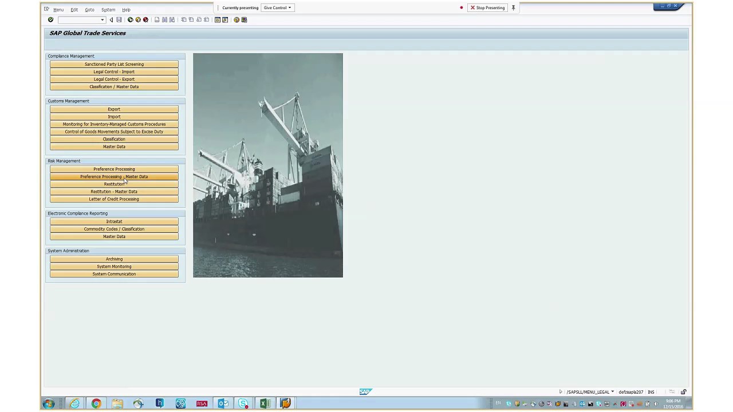Open the Goto menu

90,10
